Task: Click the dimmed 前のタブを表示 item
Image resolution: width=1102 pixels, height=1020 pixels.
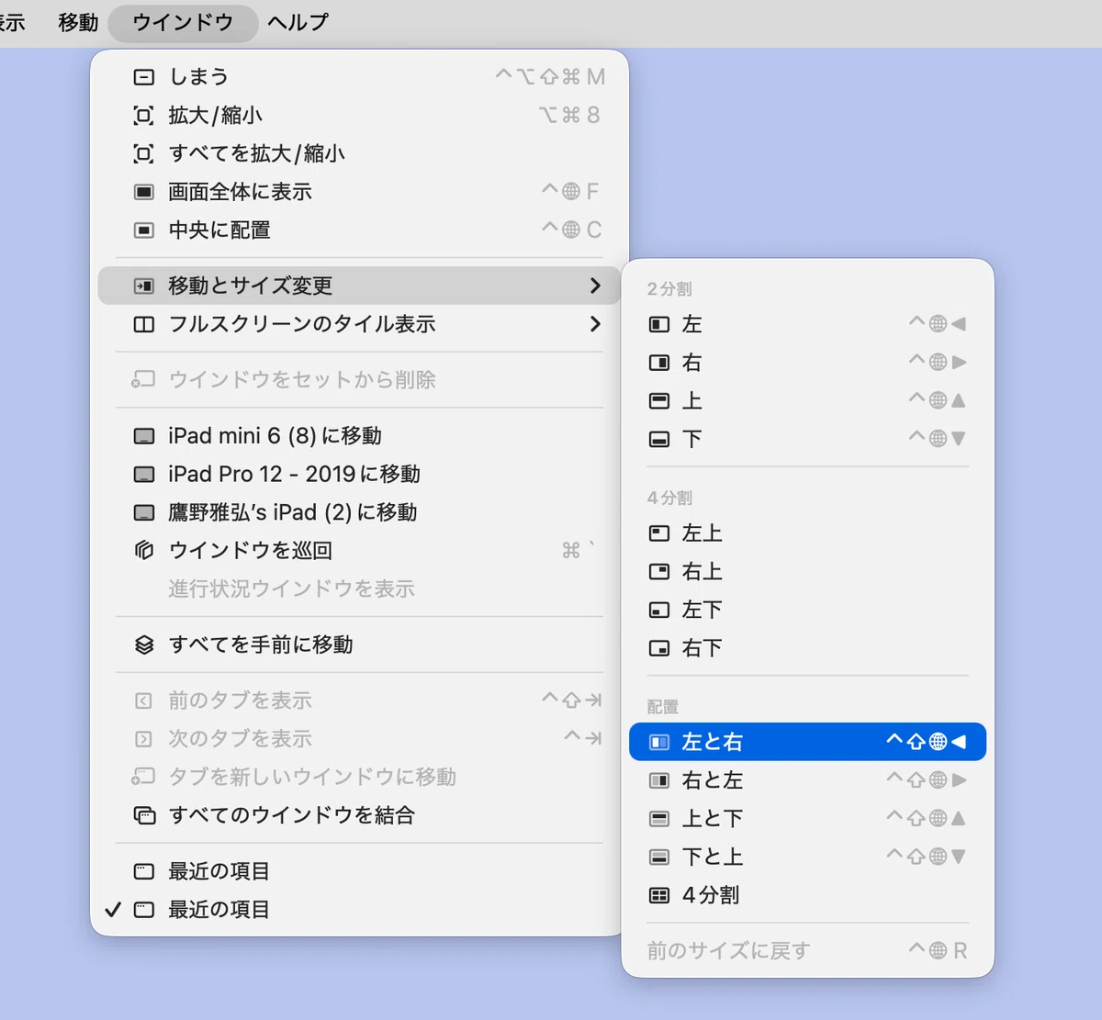Action: (359, 701)
